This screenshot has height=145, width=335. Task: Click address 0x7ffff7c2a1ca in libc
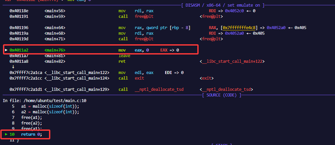point(26,73)
